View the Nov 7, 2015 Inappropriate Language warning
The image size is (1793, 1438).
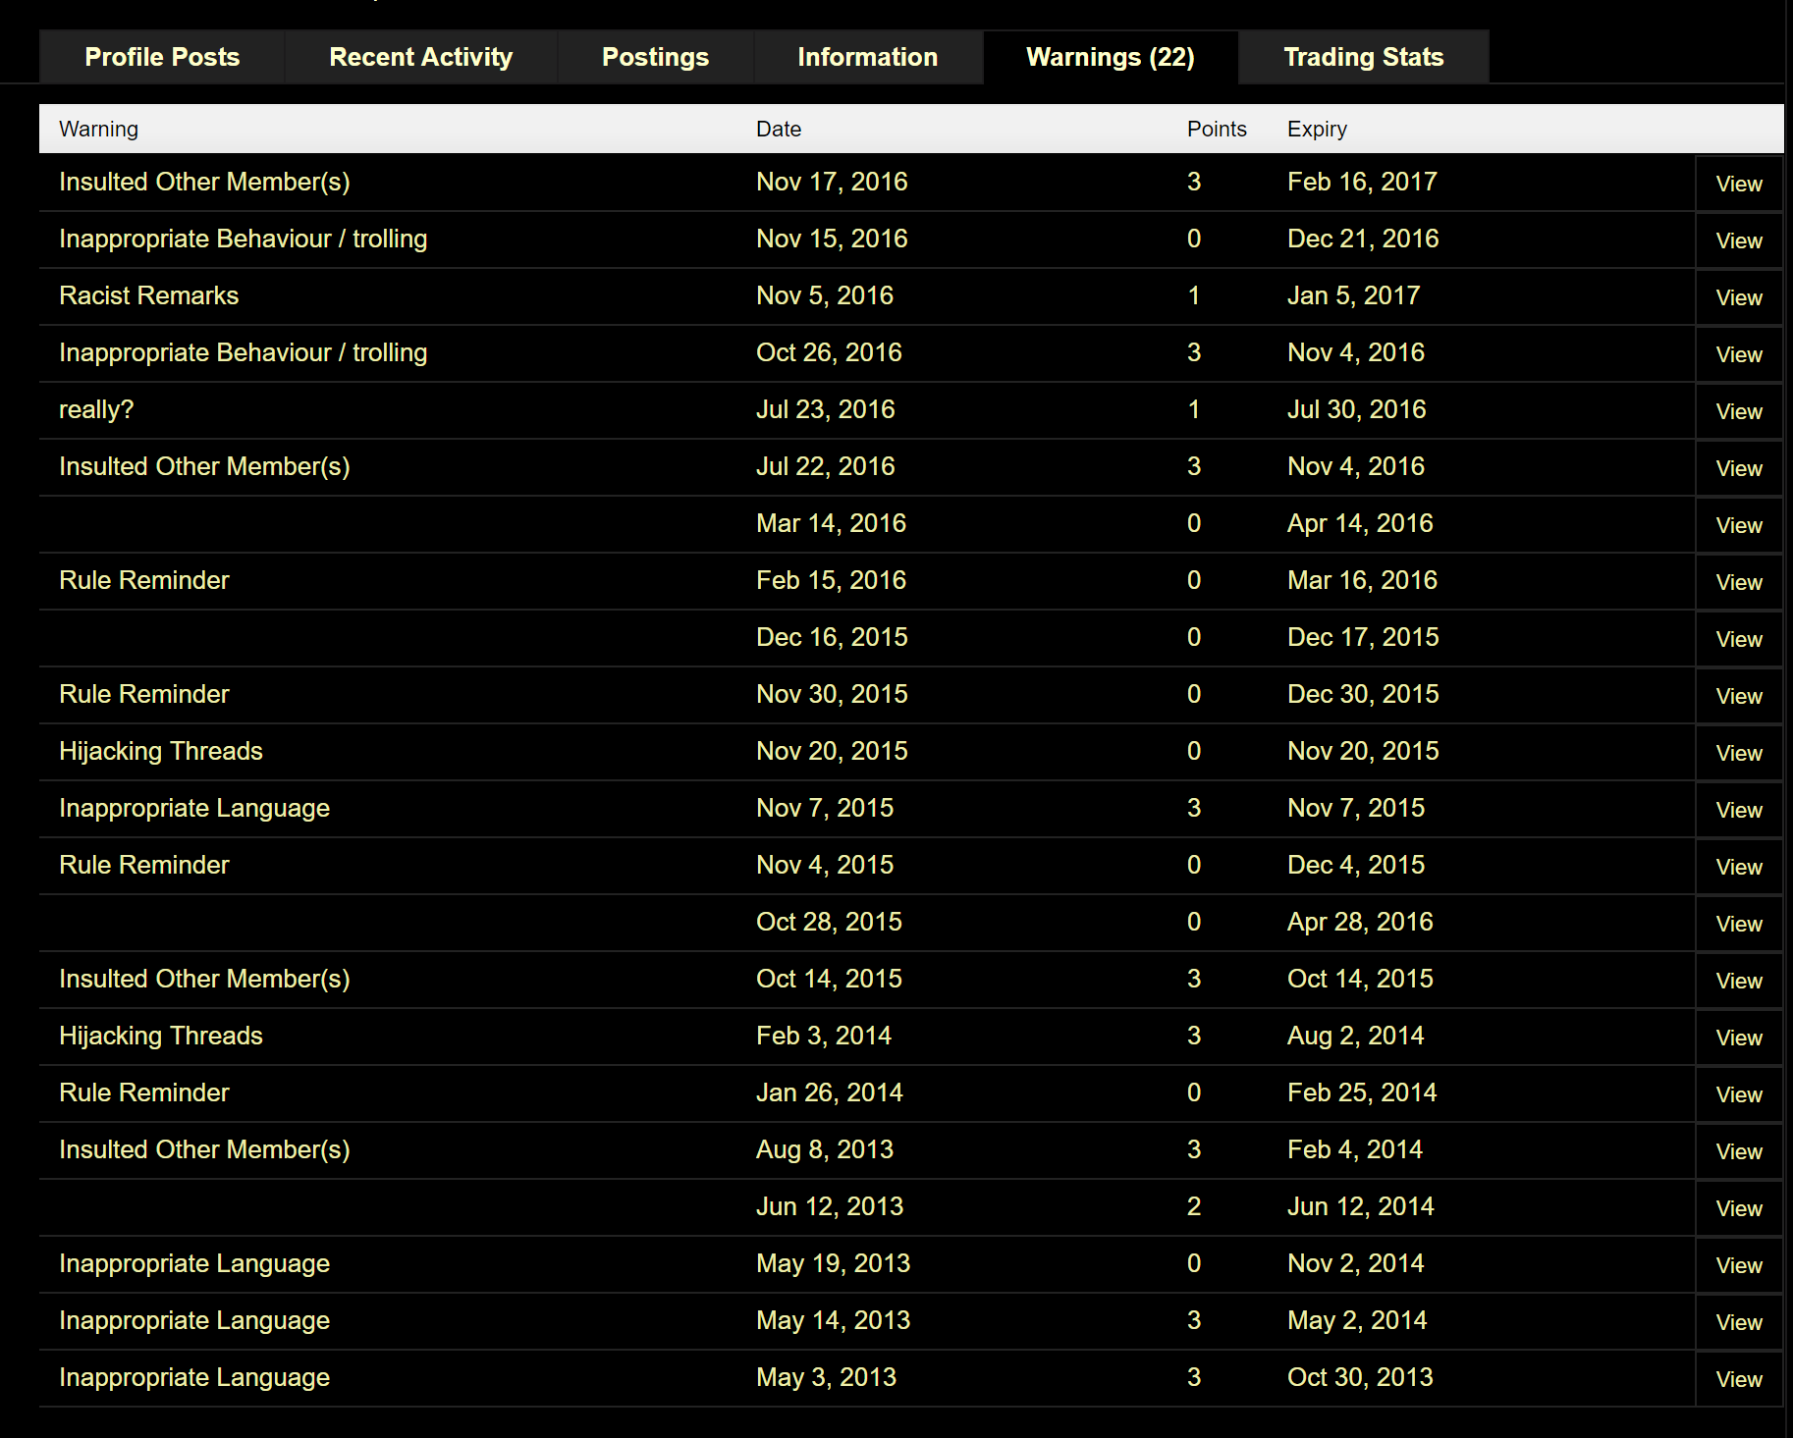click(x=1739, y=810)
